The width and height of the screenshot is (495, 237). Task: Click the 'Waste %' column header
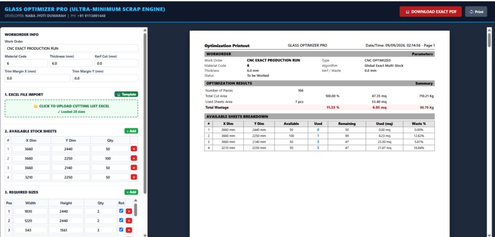(x=419, y=123)
